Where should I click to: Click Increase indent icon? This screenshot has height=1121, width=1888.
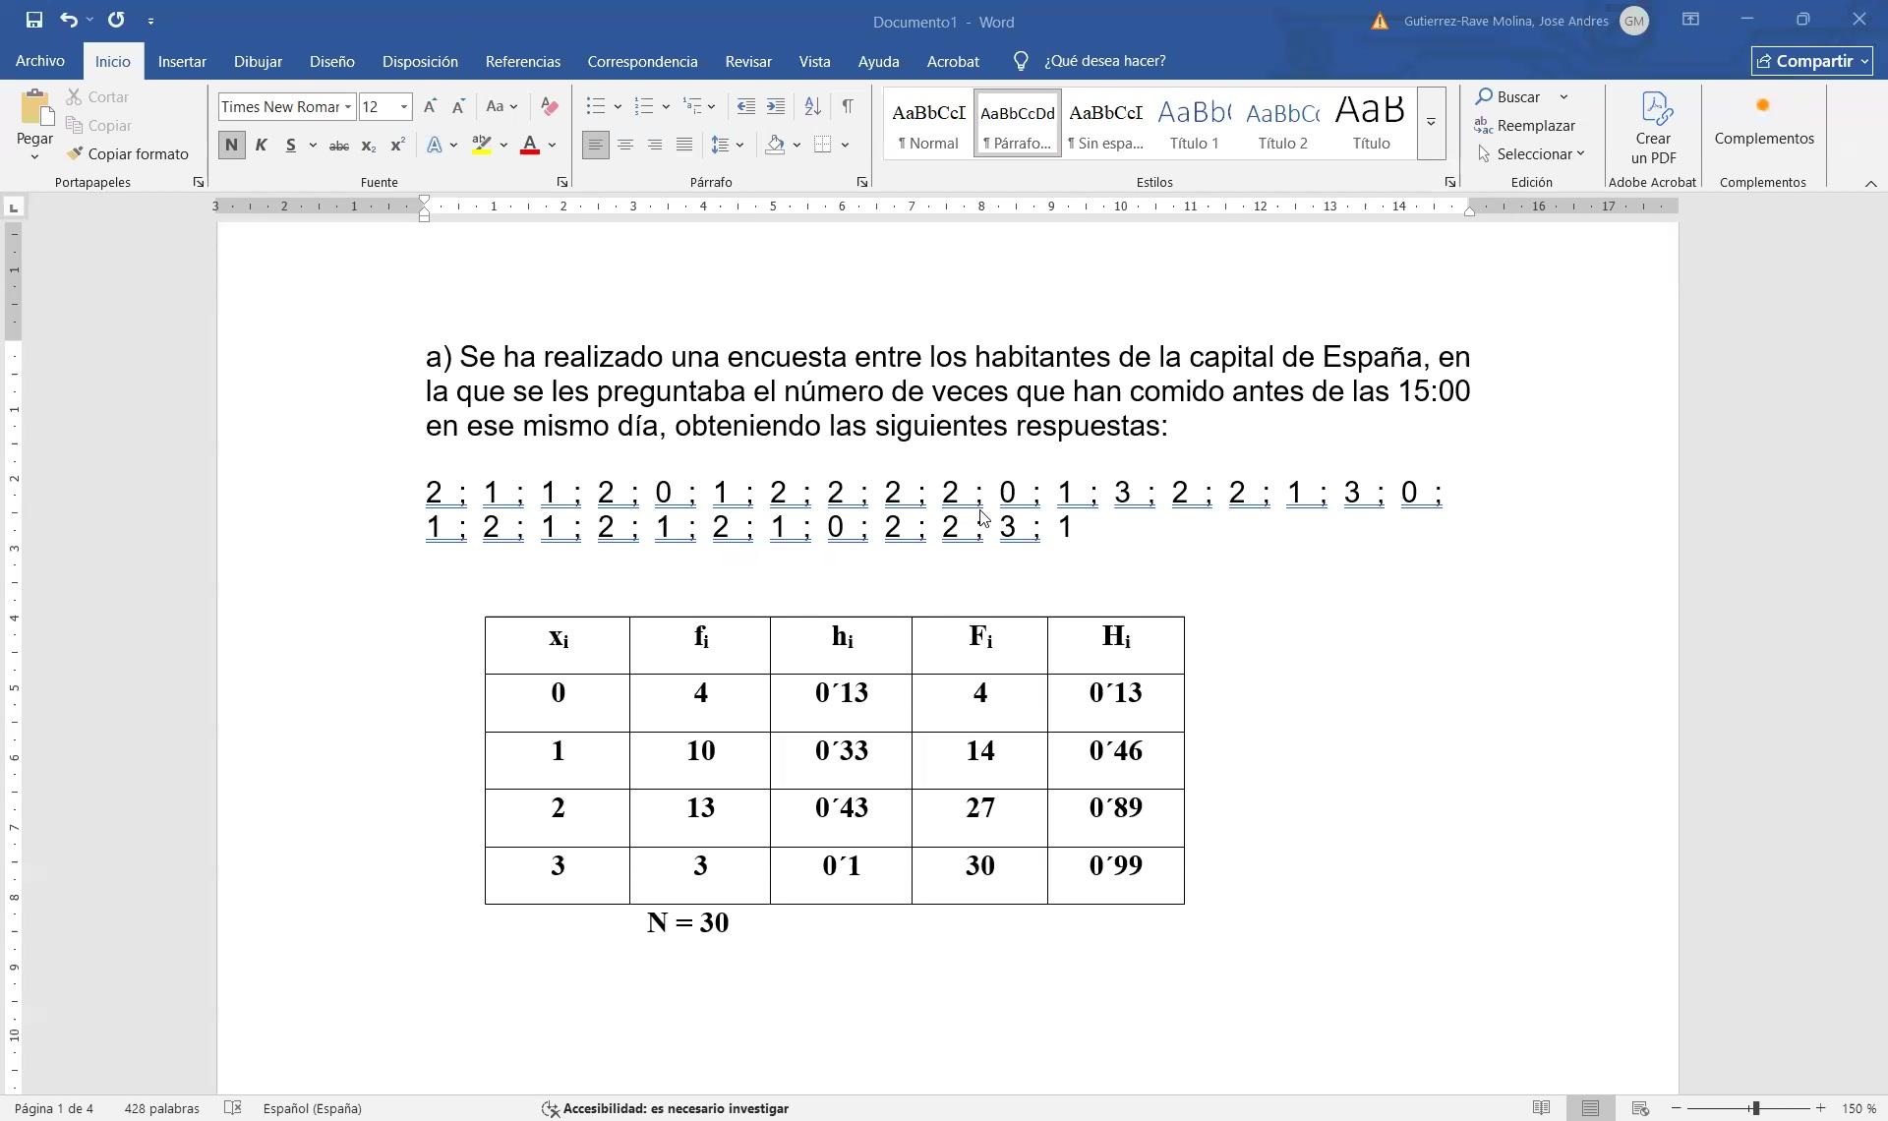(776, 106)
